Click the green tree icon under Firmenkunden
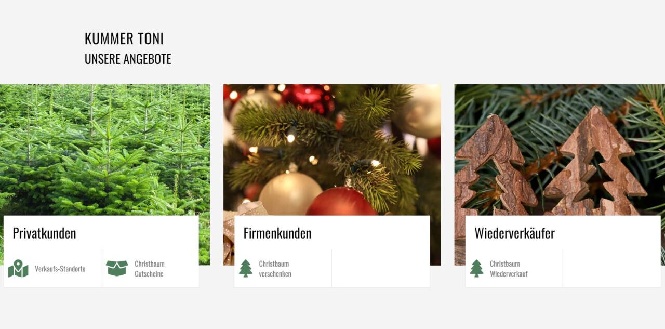The width and height of the screenshot is (665, 329). click(246, 268)
